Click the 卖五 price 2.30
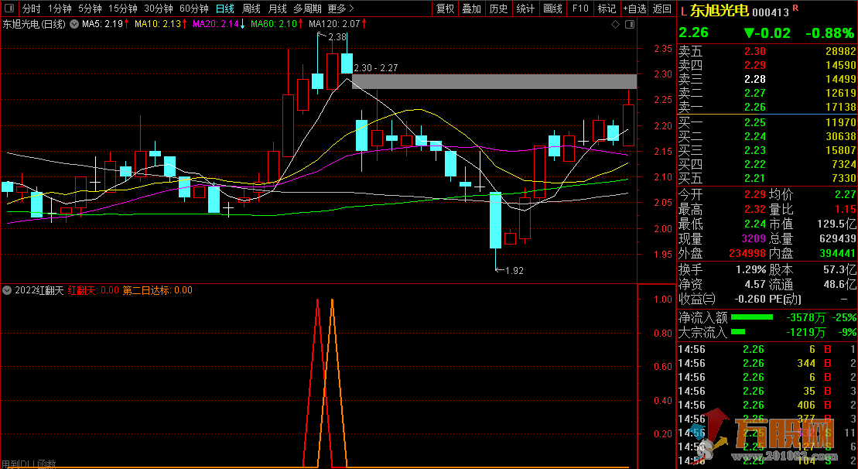 (754, 51)
